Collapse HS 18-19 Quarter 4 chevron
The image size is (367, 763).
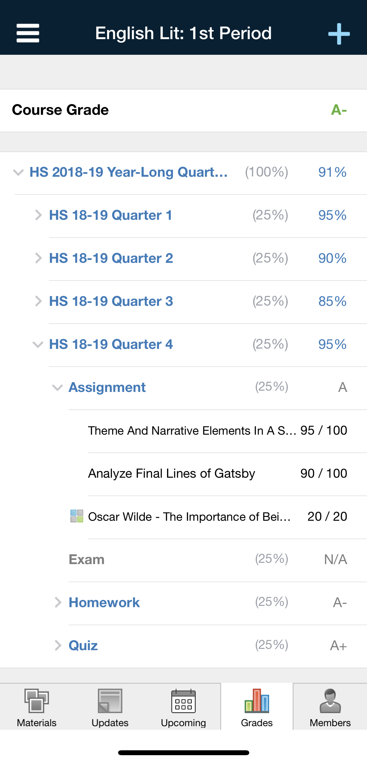point(38,344)
